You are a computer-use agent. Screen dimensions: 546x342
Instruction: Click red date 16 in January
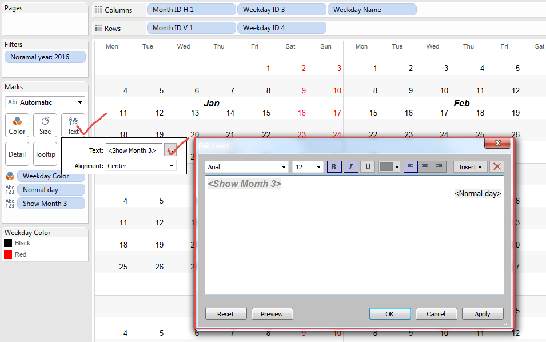(x=301, y=113)
